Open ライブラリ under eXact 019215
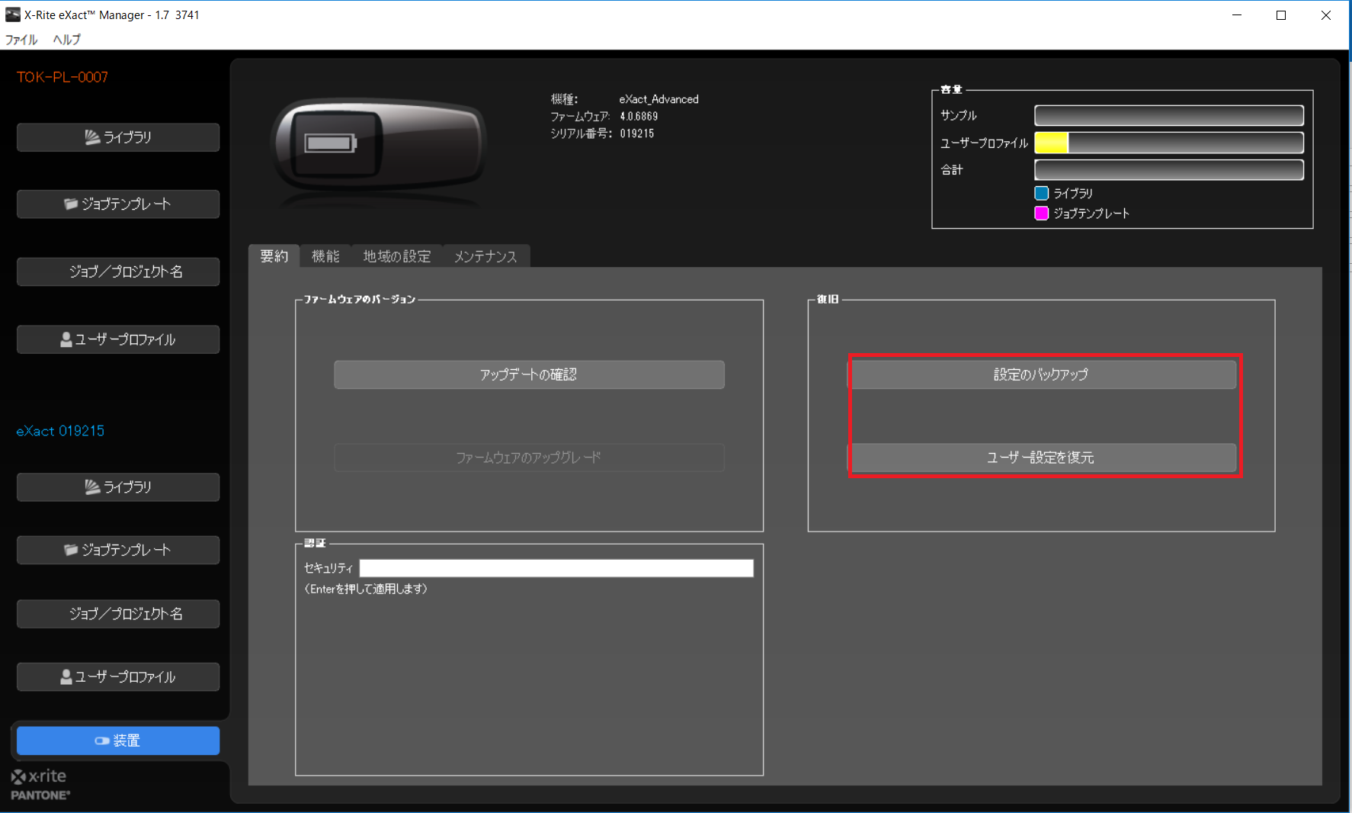Viewport: 1352px width, 813px height. click(118, 487)
